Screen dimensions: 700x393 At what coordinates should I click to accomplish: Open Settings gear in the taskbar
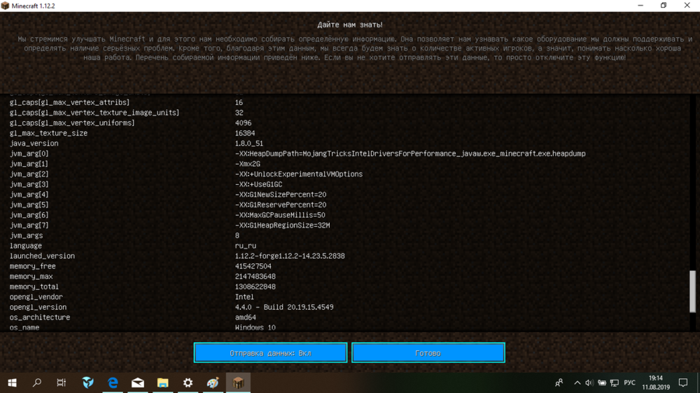(188, 382)
